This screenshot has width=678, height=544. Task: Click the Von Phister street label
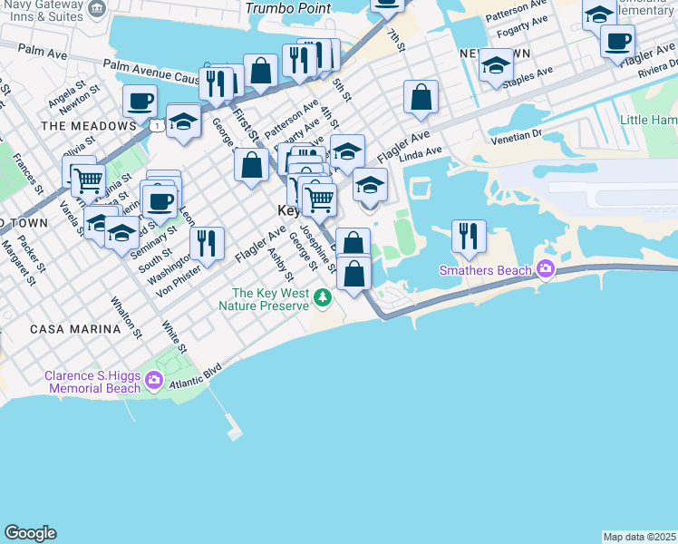click(x=179, y=281)
